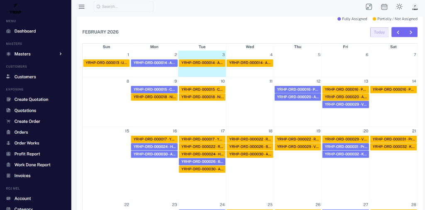The height and width of the screenshot is (210, 425).
Task: Click Partially / Not Assigned orange dot
Action: click(x=374, y=19)
